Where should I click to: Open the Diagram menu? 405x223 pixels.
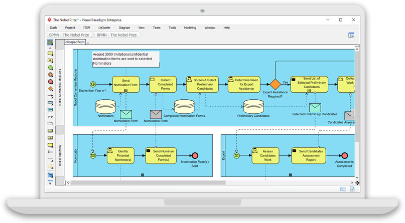pyautogui.click(x=124, y=28)
